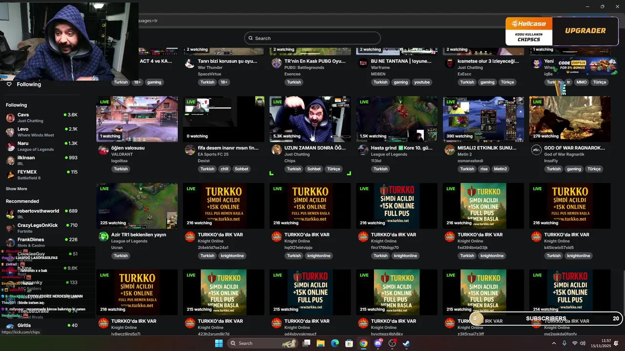Click the volume icon in the system tray
Viewport: 625px width, 351px height.
point(583,343)
